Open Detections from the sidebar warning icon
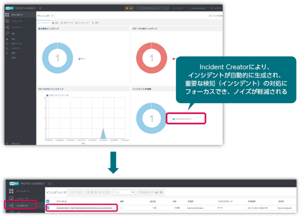The width and height of the screenshot is (301, 219). point(8,39)
